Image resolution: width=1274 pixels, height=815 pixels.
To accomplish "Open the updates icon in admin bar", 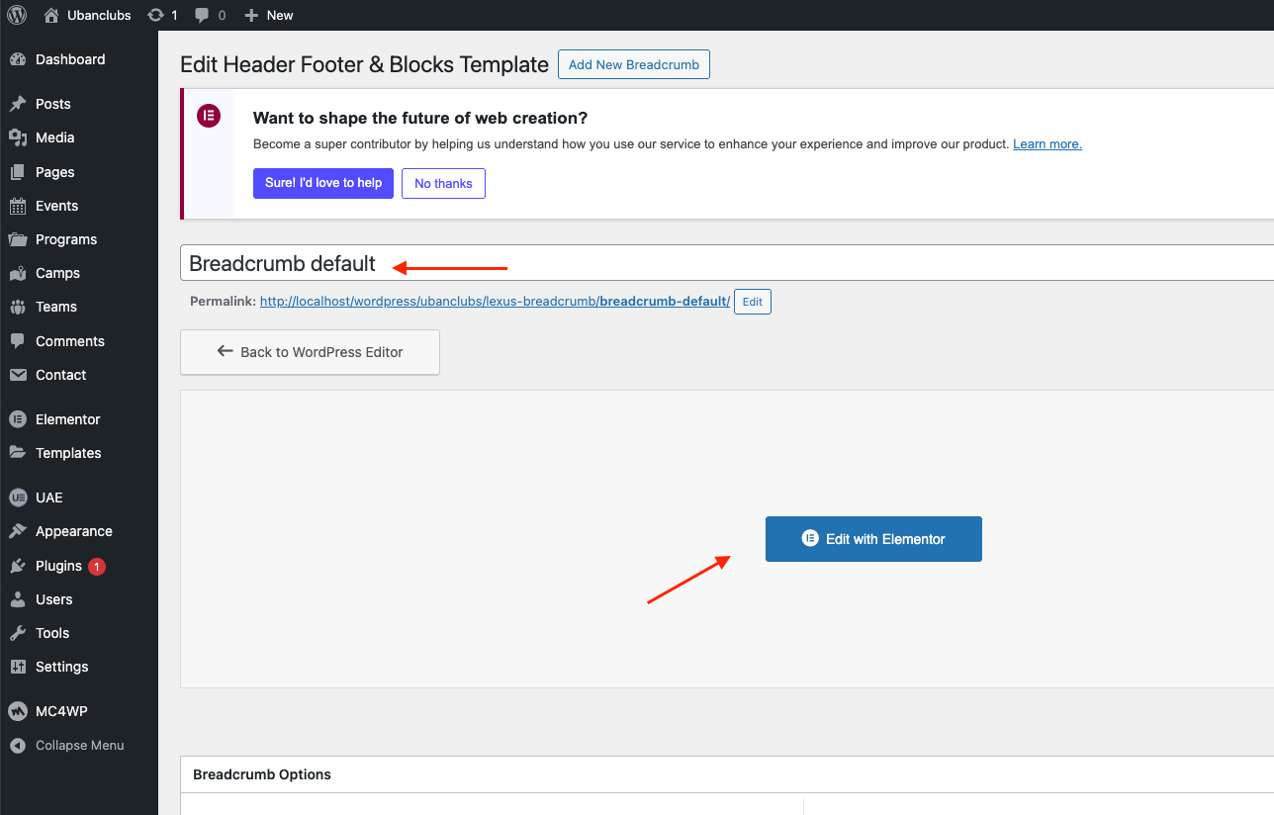I will click(x=155, y=15).
